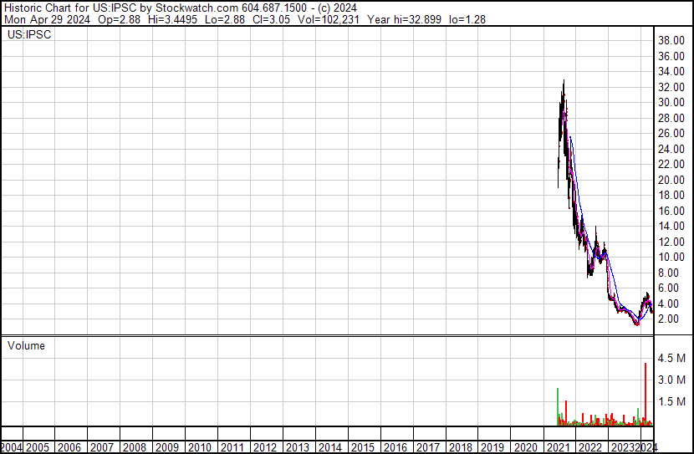Click the 2021 year label on time axis
694x454 pixels.
click(x=556, y=447)
